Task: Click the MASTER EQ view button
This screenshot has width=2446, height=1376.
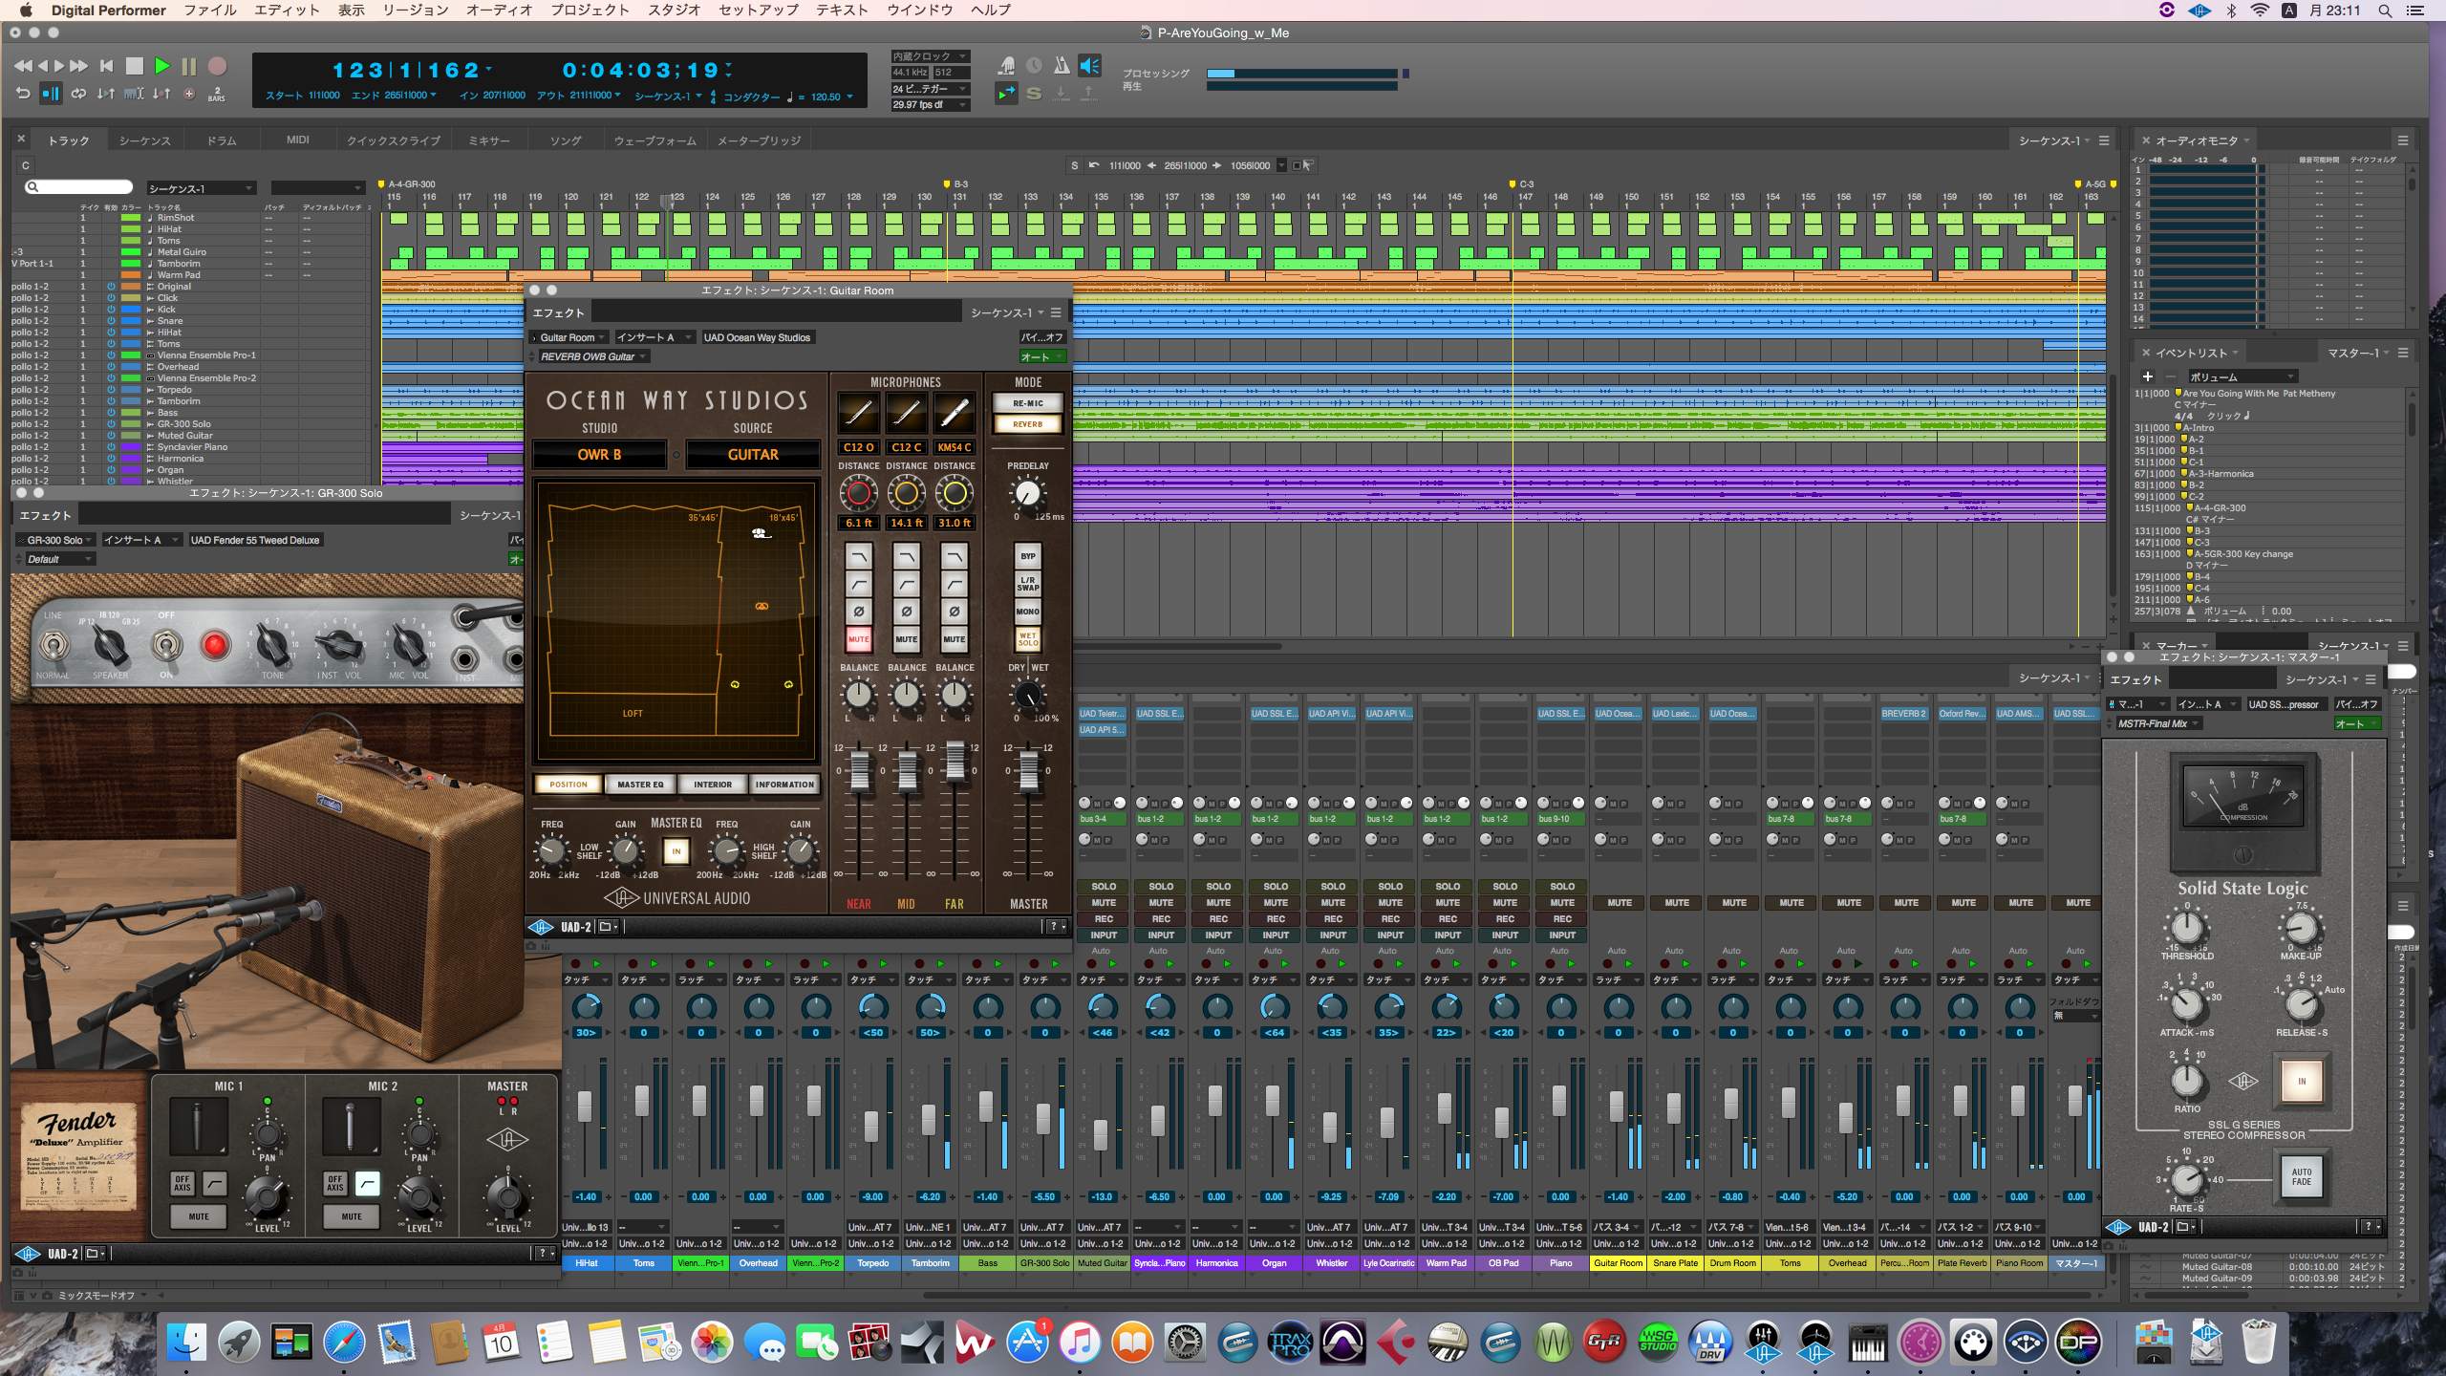Action: (640, 785)
